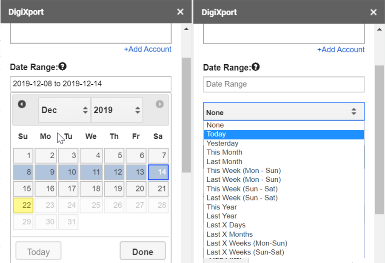Choose 'Today' in the preset list
The height and width of the screenshot is (263, 385).
pyautogui.click(x=284, y=134)
